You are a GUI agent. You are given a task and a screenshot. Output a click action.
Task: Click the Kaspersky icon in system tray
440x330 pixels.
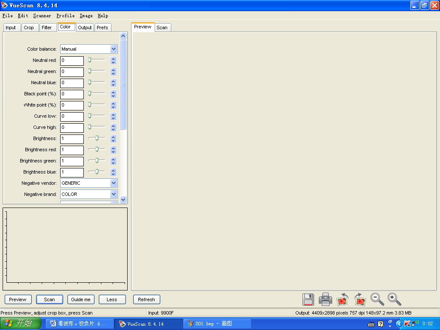(x=407, y=324)
